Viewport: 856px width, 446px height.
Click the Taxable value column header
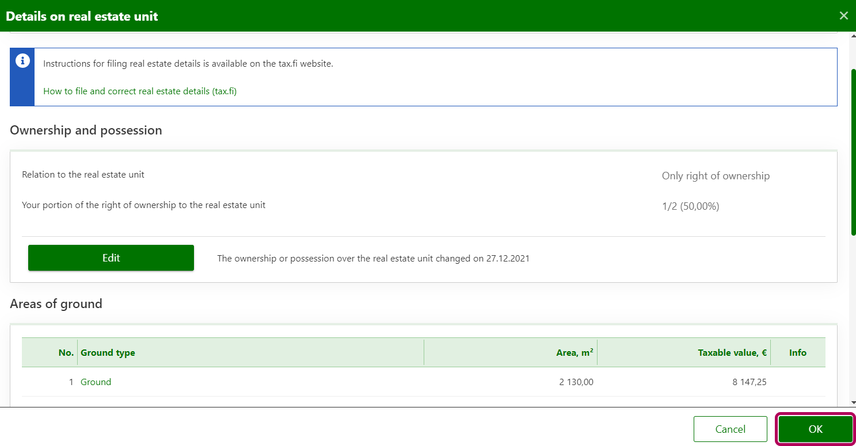coord(732,353)
